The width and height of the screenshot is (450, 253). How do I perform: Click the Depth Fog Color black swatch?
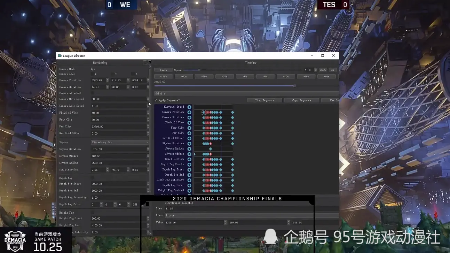(x=147, y=204)
